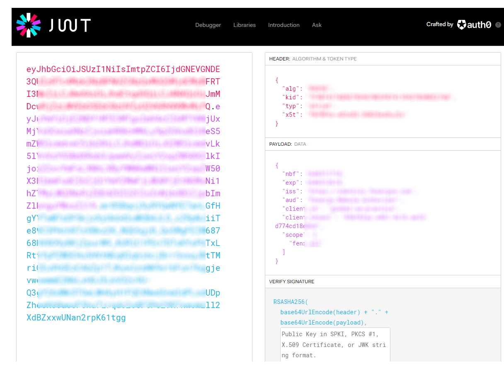Open the Ask link in navbar
This screenshot has width=504, height=366.
pyautogui.click(x=317, y=25)
